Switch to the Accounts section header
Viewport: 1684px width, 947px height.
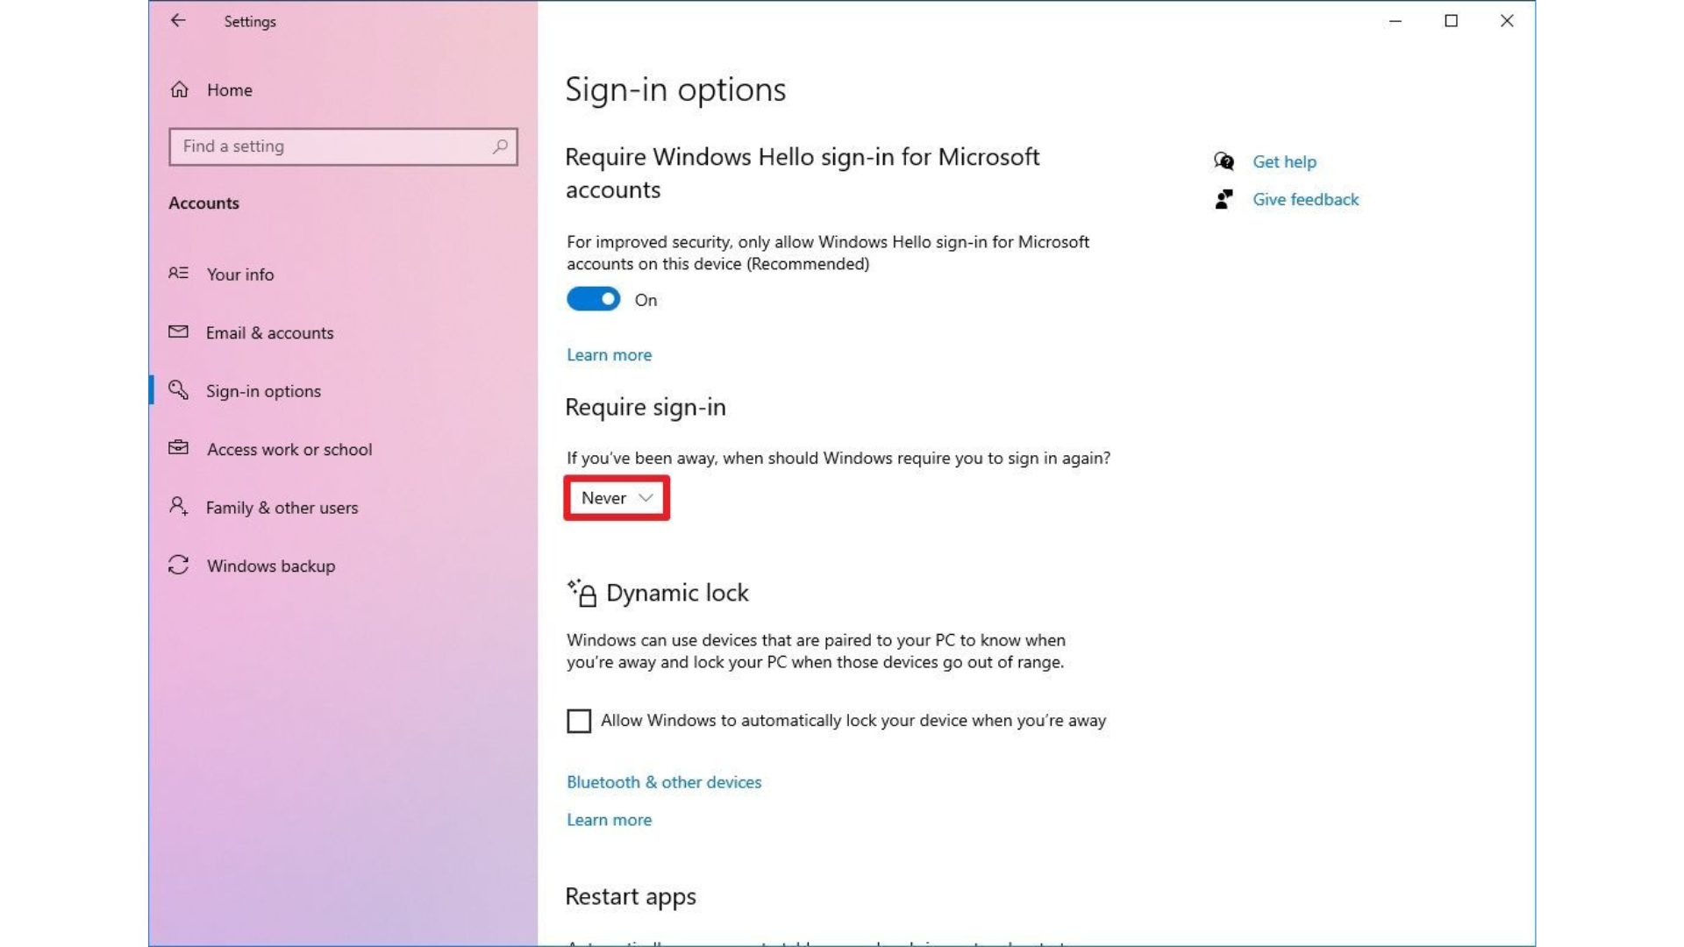203,203
